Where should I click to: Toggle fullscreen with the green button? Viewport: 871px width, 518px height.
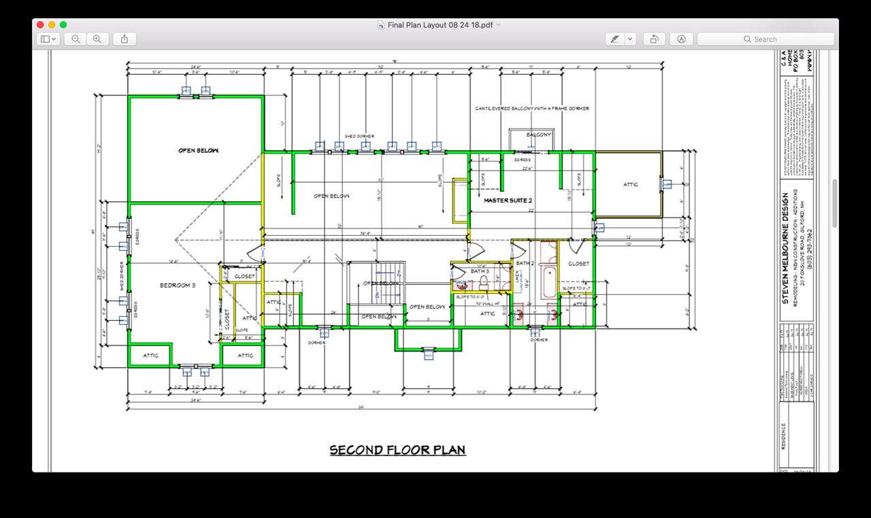[63, 24]
